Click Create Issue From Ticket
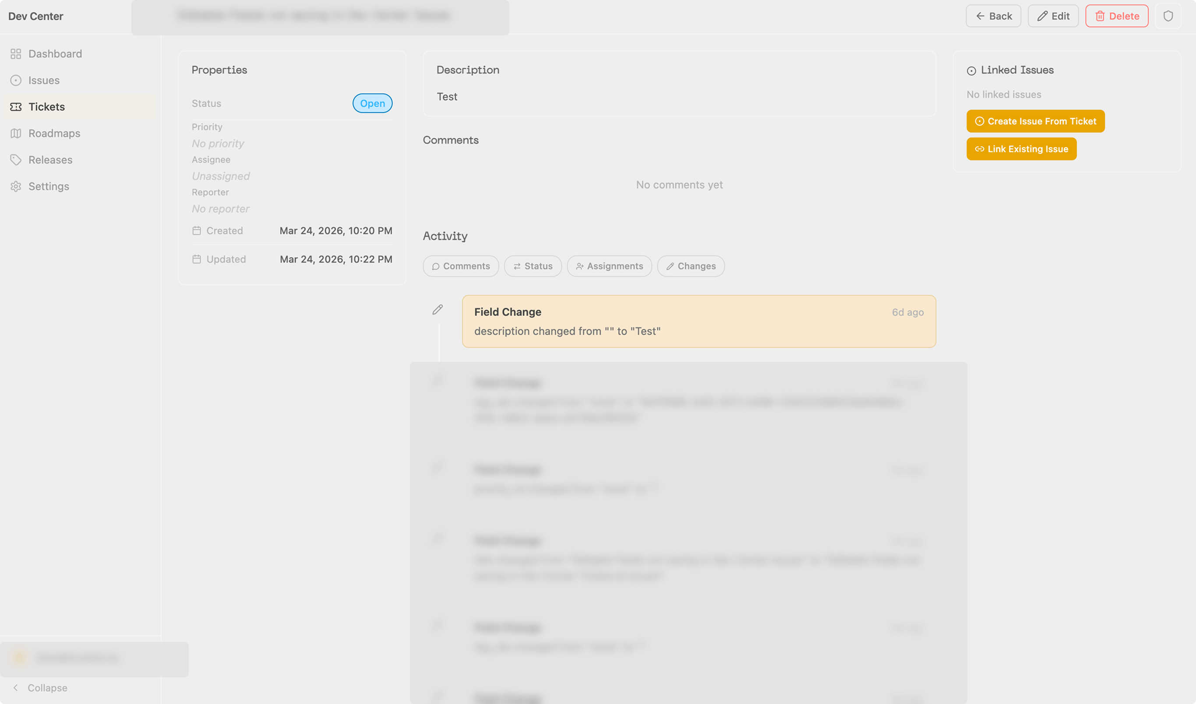The width and height of the screenshot is (1196, 704). 1035,122
